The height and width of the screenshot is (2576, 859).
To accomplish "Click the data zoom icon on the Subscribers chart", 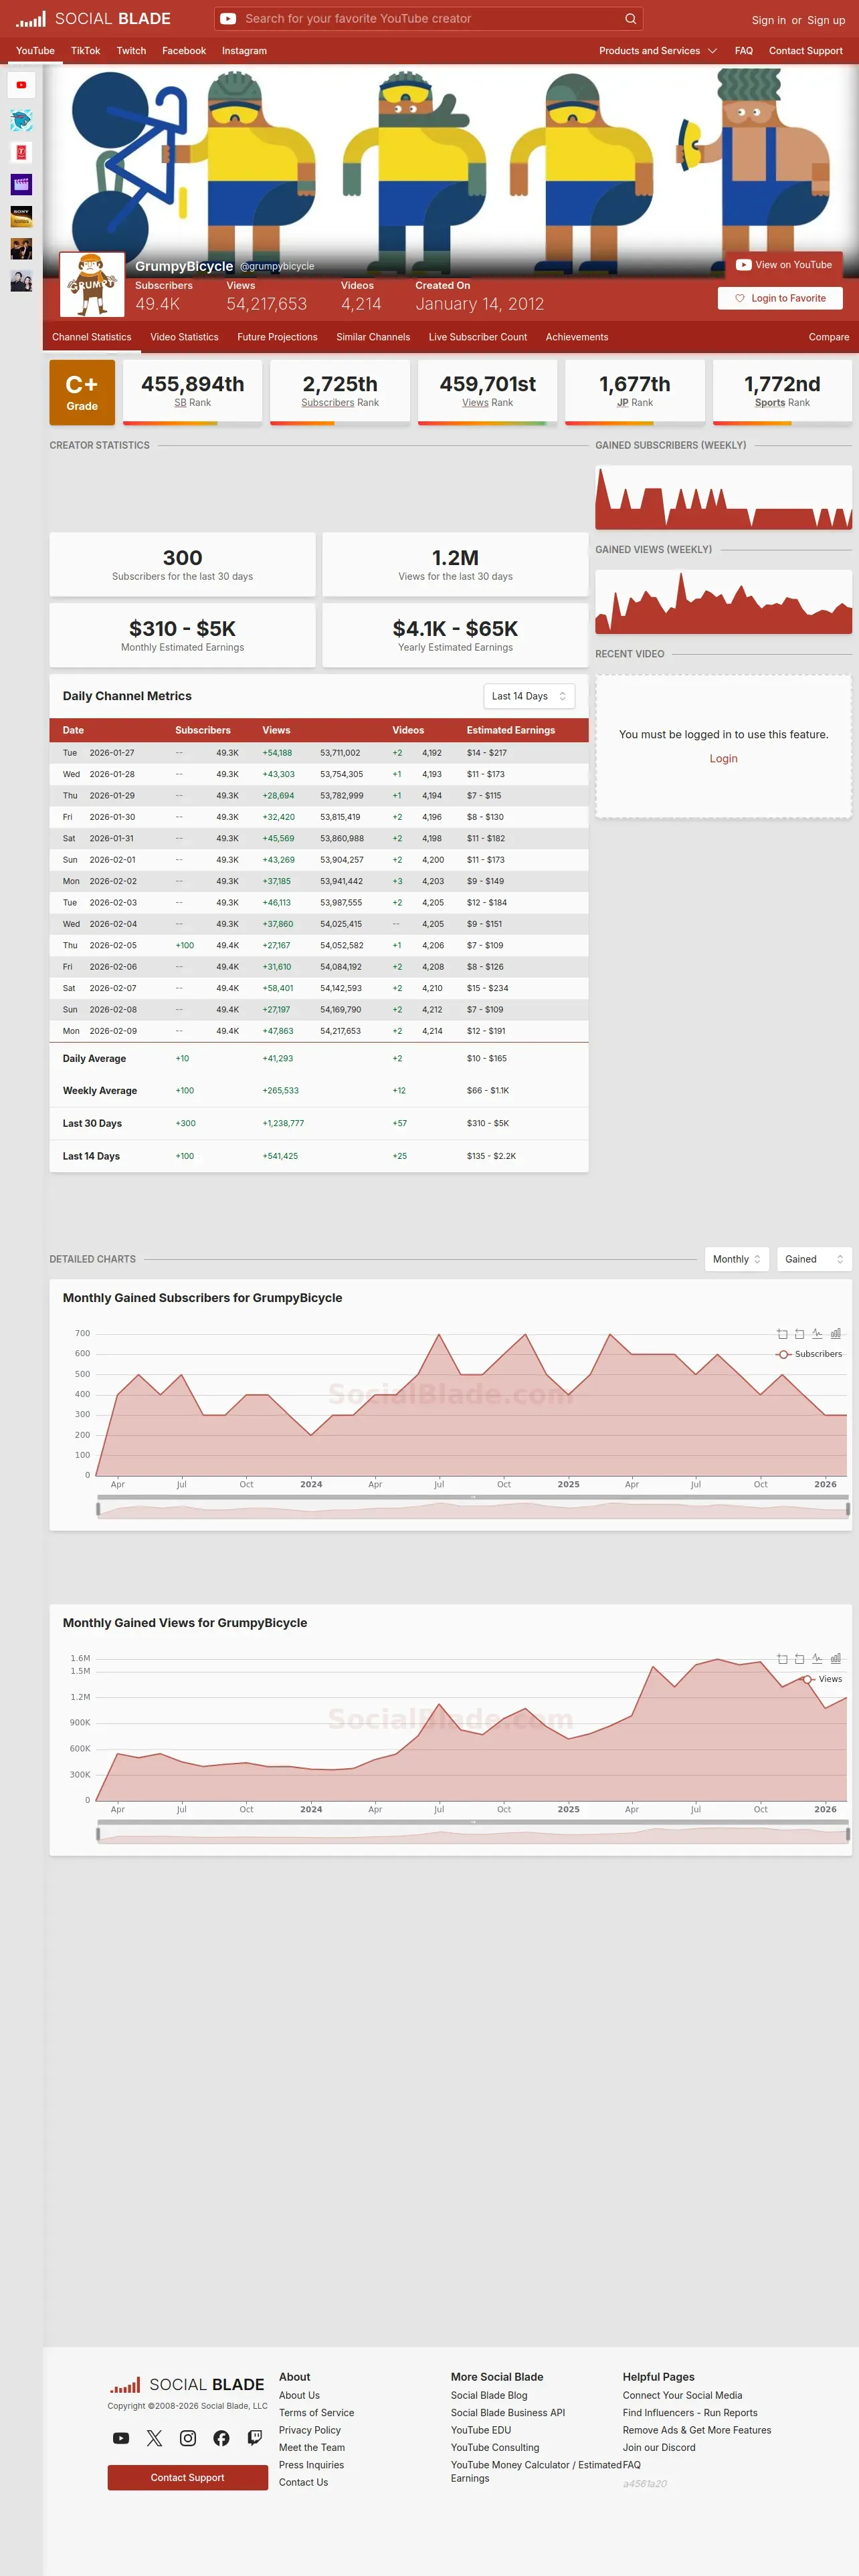I will point(782,1334).
